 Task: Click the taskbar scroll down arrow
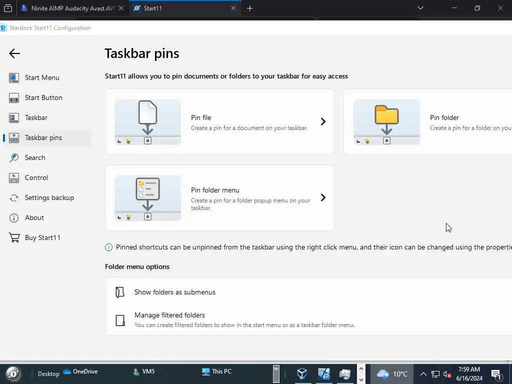[361, 380]
